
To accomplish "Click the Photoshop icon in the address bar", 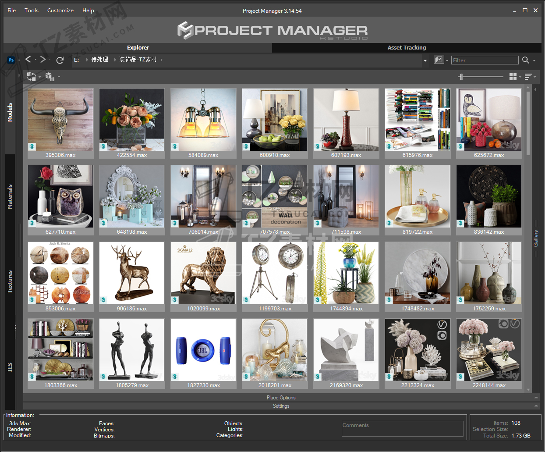I will pyautogui.click(x=11, y=60).
